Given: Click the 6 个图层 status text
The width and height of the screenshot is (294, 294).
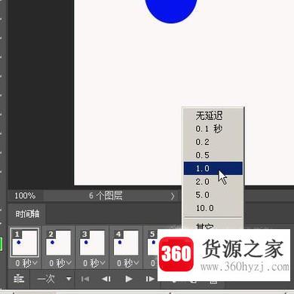Looking at the screenshot, I should click(x=106, y=195).
